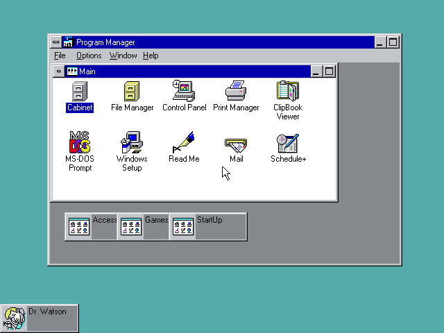Minimize the Program Manager window
444x333 pixels.
pos(380,42)
